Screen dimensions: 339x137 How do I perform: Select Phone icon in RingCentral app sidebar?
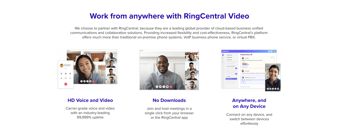[x=223, y=60]
